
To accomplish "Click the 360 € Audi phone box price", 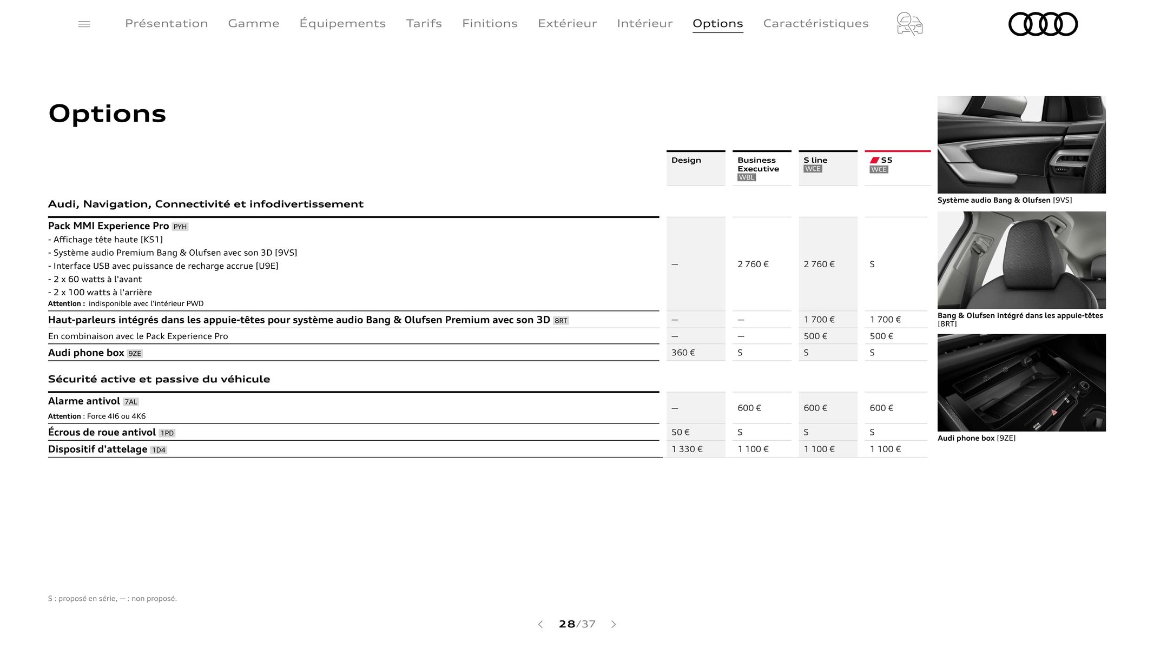I will pyautogui.click(x=683, y=353).
